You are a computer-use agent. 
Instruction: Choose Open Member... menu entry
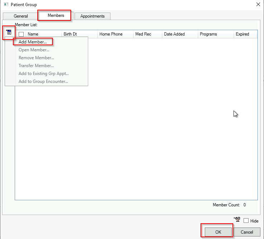[34, 50]
